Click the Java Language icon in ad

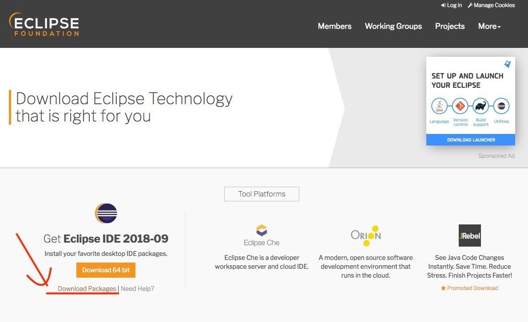coord(440,106)
